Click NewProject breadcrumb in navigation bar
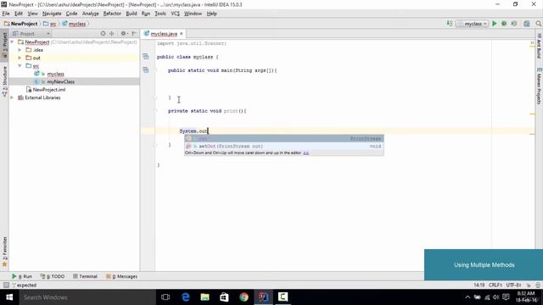This screenshot has height=305, width=543. pos(20,24)
